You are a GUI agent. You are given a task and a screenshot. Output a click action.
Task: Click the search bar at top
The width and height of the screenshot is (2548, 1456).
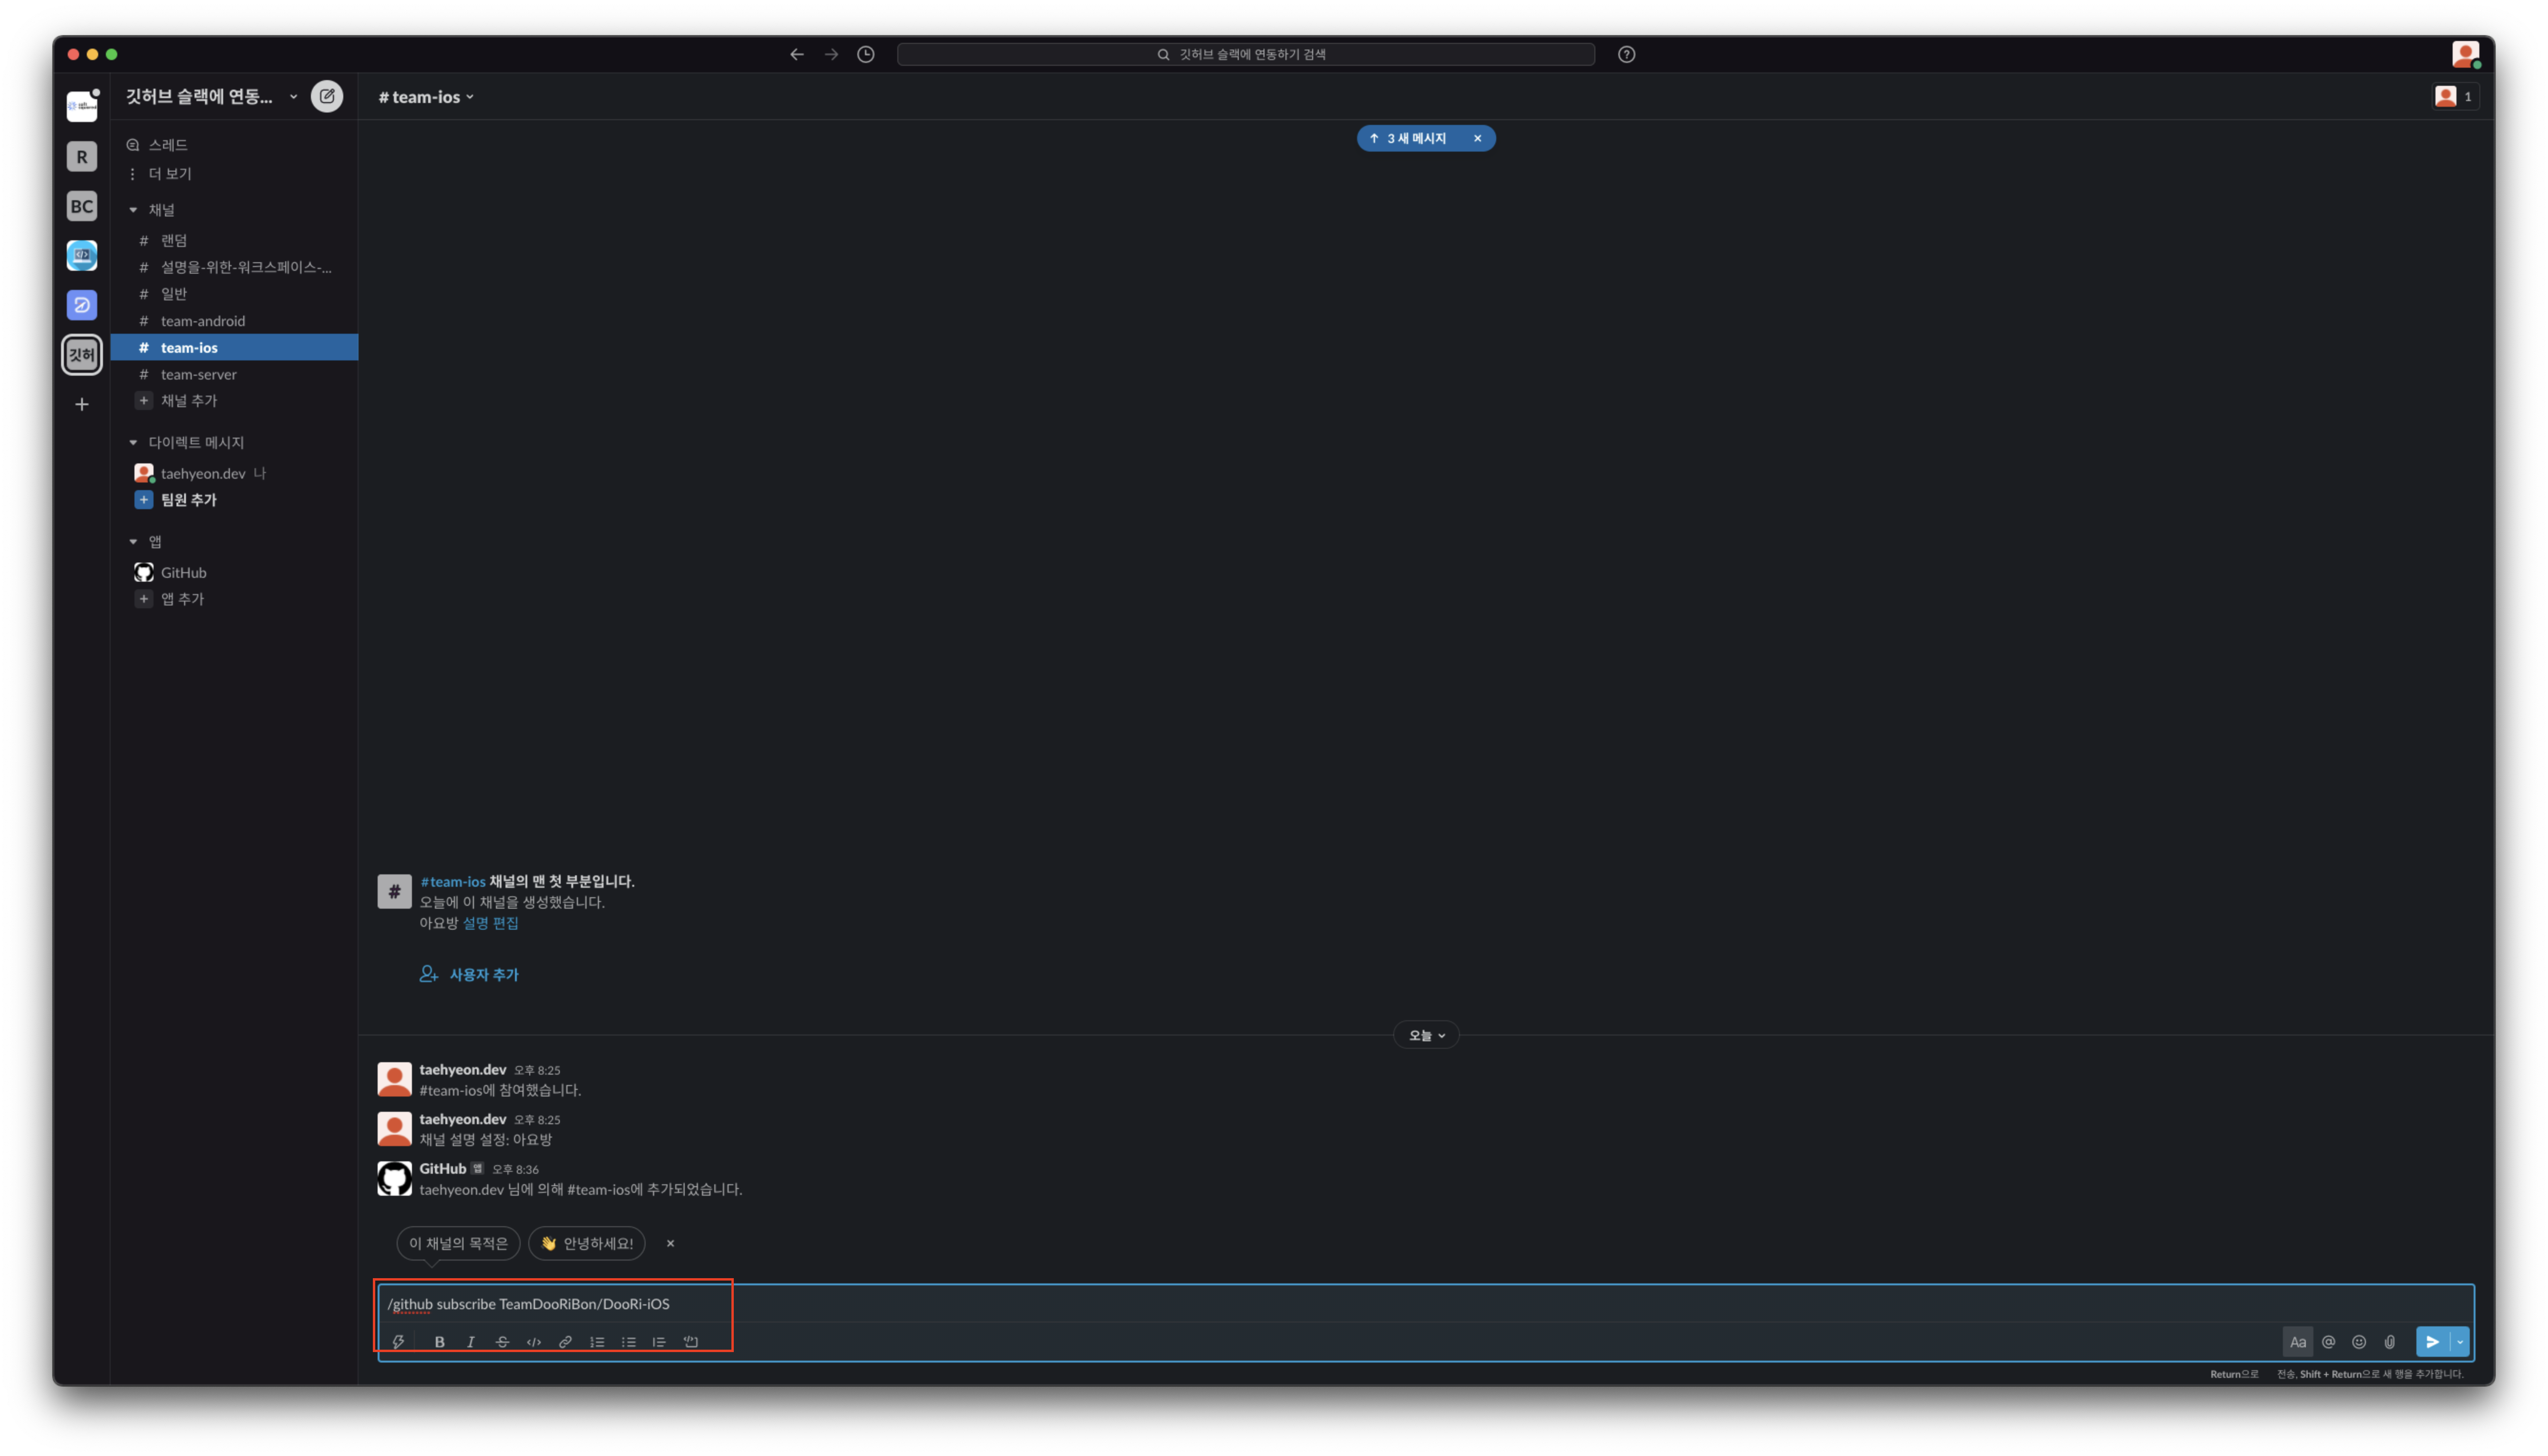pos(1245,54)
